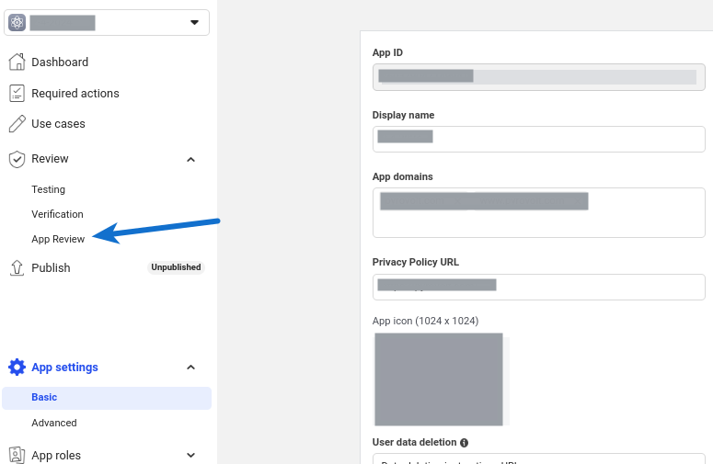Click the app atom icon in selector
This screenshot has width=713, height=464.
(17, 22)
